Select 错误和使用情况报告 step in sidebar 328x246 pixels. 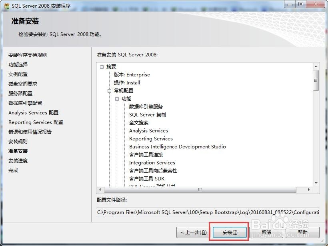point(30,132)
